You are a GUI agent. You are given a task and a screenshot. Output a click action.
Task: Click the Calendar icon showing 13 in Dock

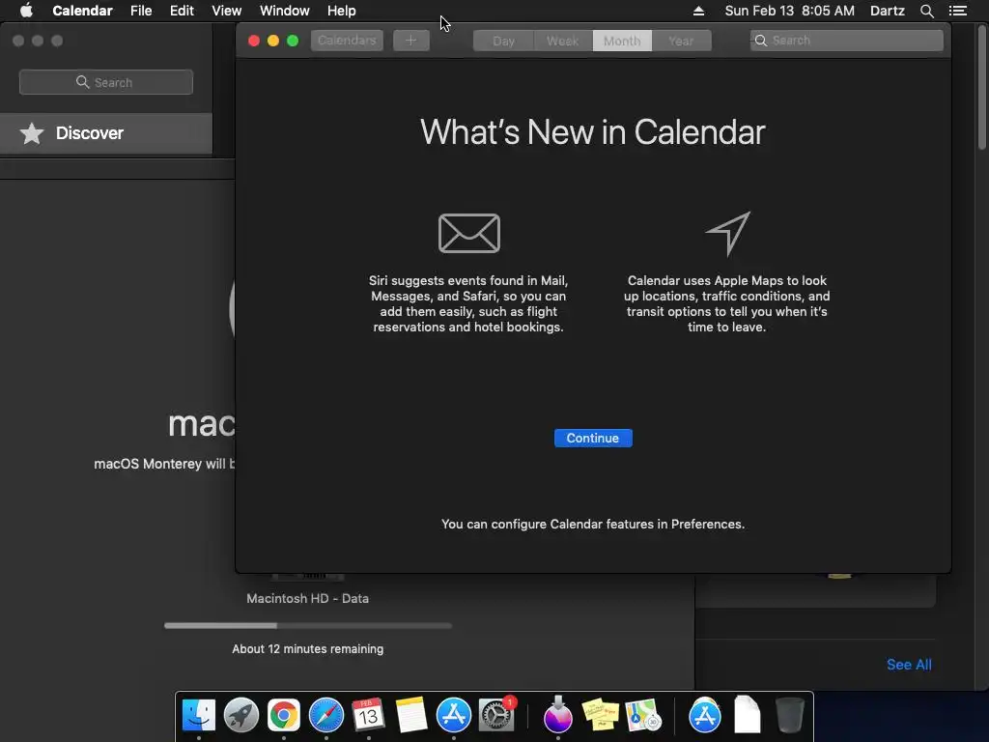click(x=368, y=716)
